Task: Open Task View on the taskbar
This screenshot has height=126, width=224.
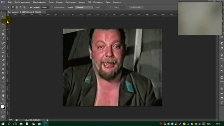Action: click(15, 124)
